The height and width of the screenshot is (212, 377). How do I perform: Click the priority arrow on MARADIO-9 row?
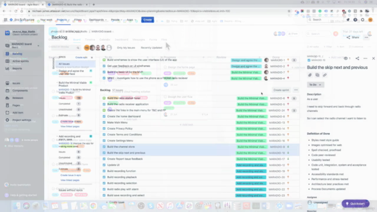pos(288,147)
